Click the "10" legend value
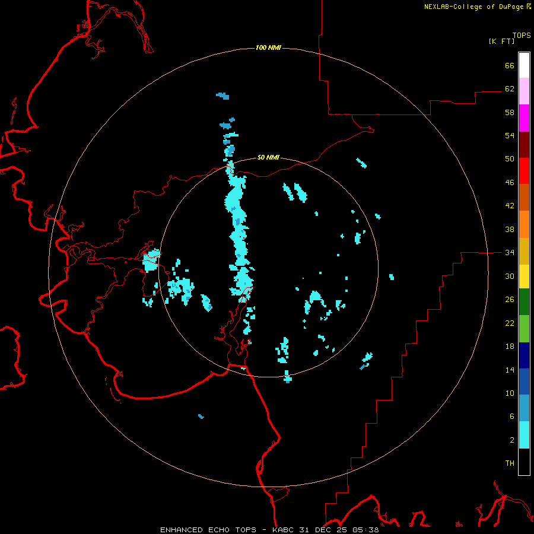This screenshot has width=534, height=534. coord(510,393)
